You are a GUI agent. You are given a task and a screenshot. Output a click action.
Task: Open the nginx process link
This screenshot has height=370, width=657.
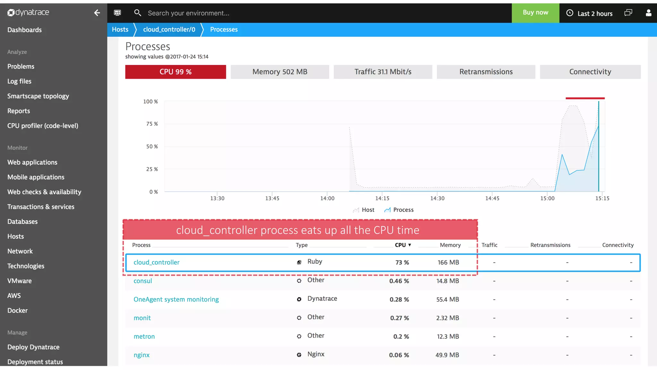[141, 355]
